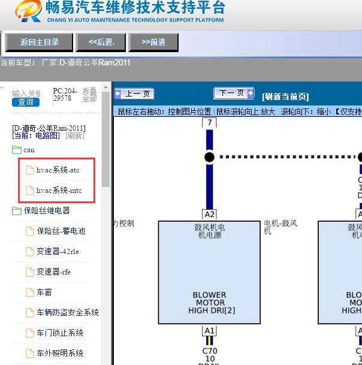Go to next page with 下一页
Screen dimensions: 362x365
[x=234, y=93]
